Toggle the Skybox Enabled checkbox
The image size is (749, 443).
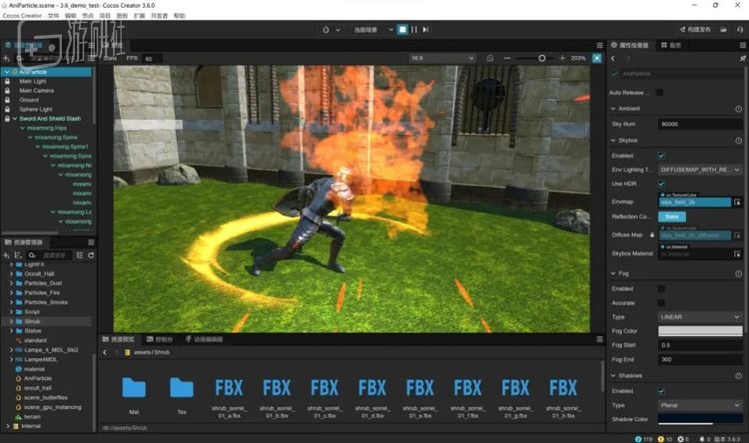tap(661, 156)
